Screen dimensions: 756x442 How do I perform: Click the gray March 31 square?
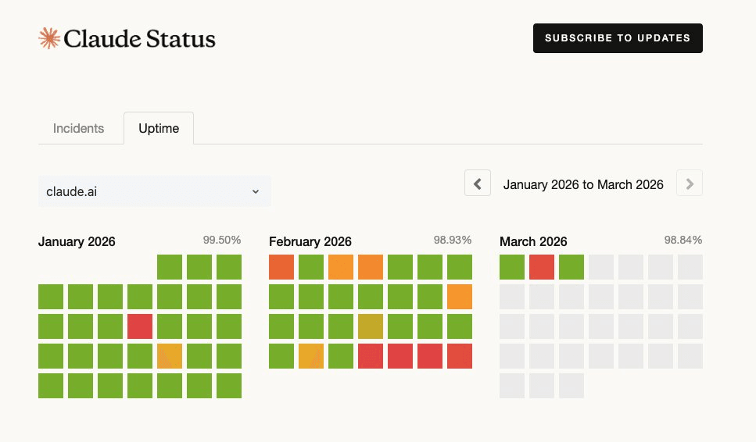point(571,386)
